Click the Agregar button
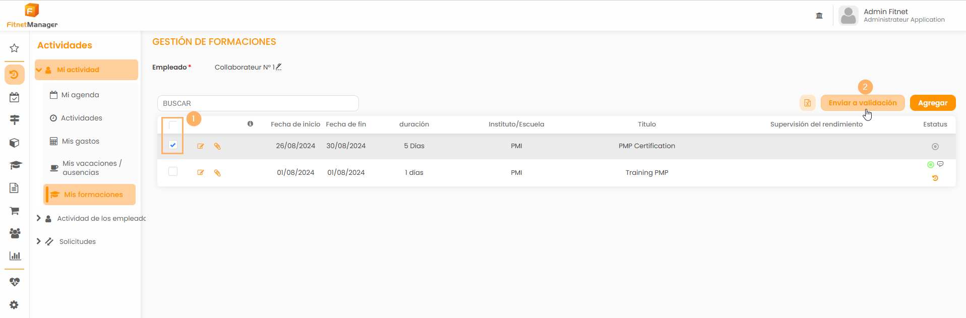Image resolution: width=966 pixels, height=318 pixels. 932,103
